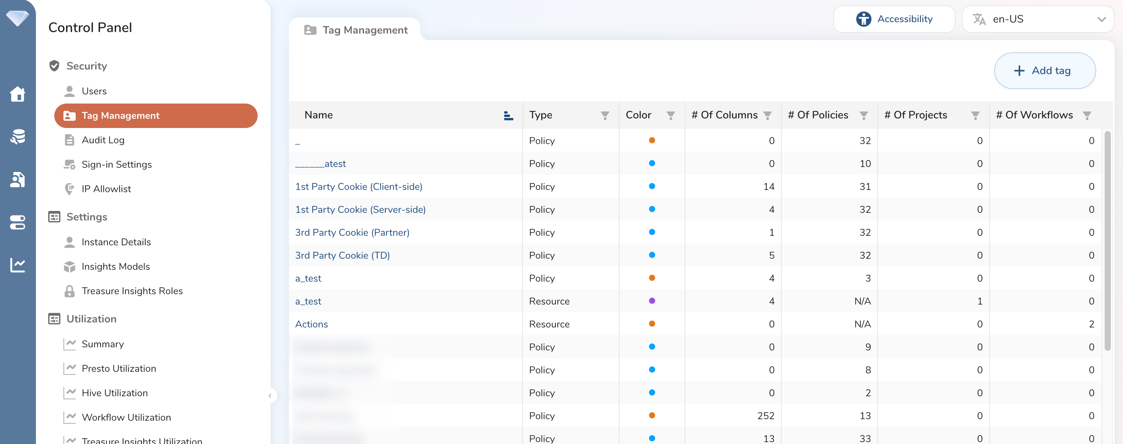Open Audit Log menu item
Screen dimensions: 1123x444
103,140
